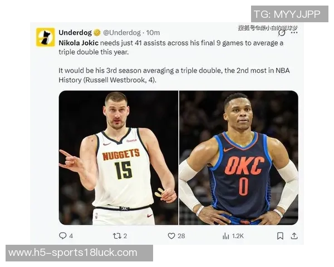Open the three-dot more options menu
The height and width of the screenshot is (267, 334).
pyautogui.click(x=294, y=33)
